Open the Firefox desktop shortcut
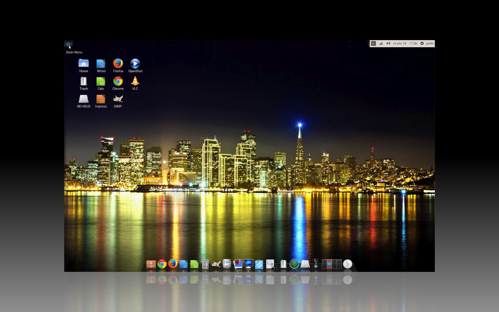Image resolution: width=499 pixels, height=312 pixels. [x=118, y=64]
